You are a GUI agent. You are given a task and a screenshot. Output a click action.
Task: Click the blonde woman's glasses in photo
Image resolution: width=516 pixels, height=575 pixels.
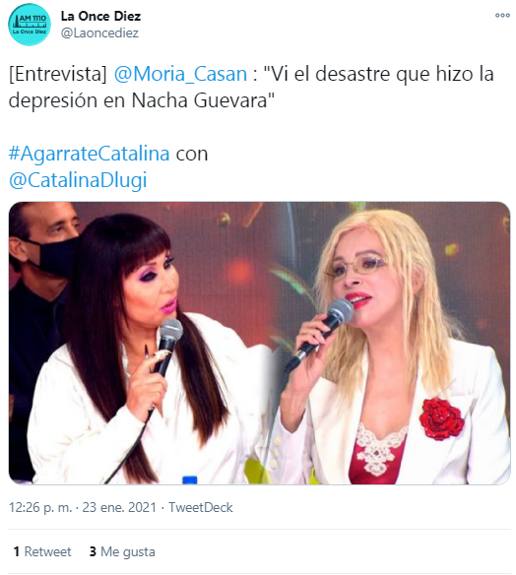click(355, 267)
